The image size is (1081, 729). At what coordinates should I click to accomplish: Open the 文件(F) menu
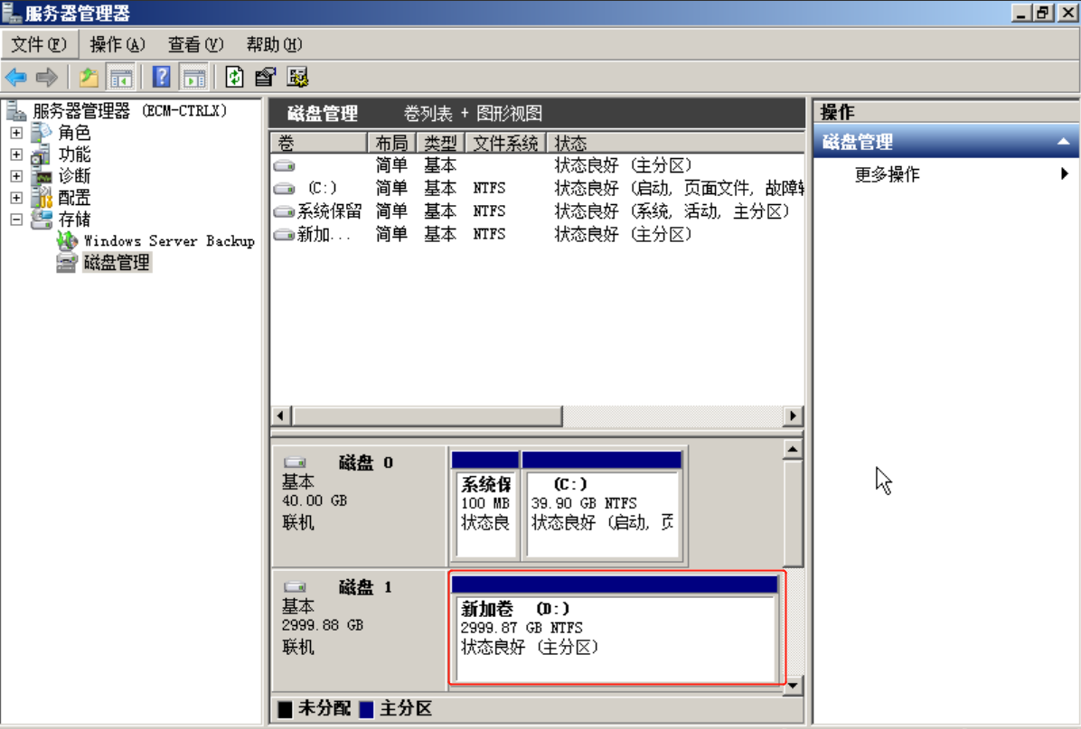point(39,45)
